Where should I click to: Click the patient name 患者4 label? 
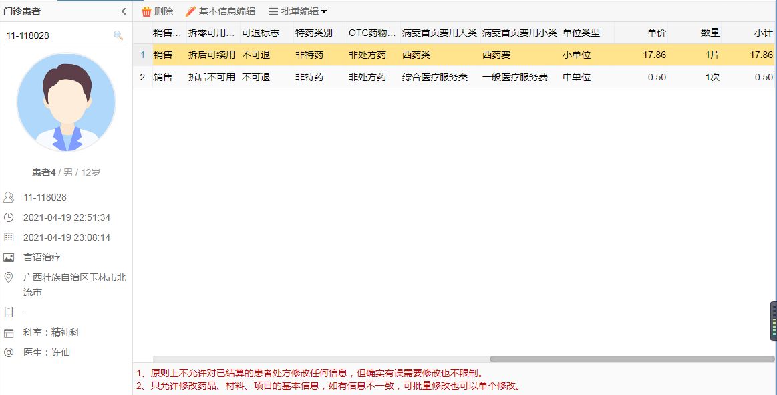(x=43, y=172)
